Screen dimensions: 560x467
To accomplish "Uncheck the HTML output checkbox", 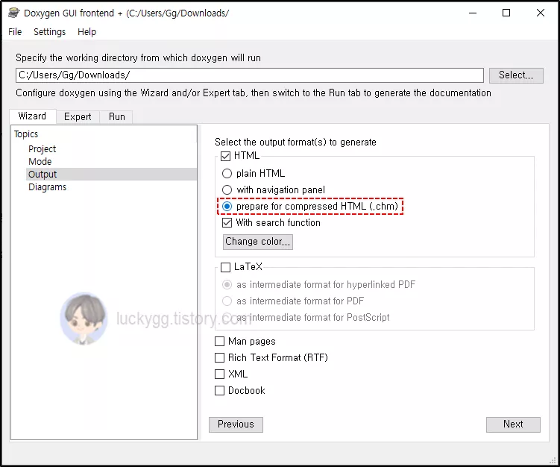I will 225,156.
